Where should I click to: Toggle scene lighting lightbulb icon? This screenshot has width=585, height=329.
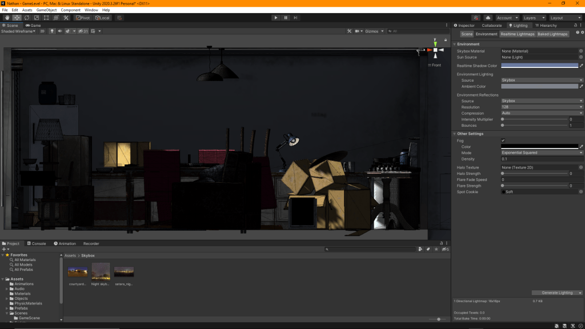[x=51, y=31]
